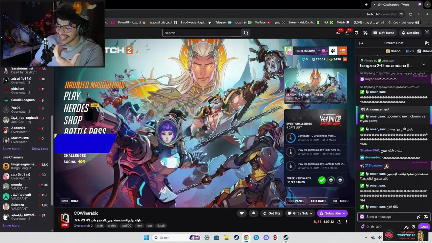This screenshot has height=243, width=432.
Task: Click Show Less in followed channels
Action: click(40, 149)
